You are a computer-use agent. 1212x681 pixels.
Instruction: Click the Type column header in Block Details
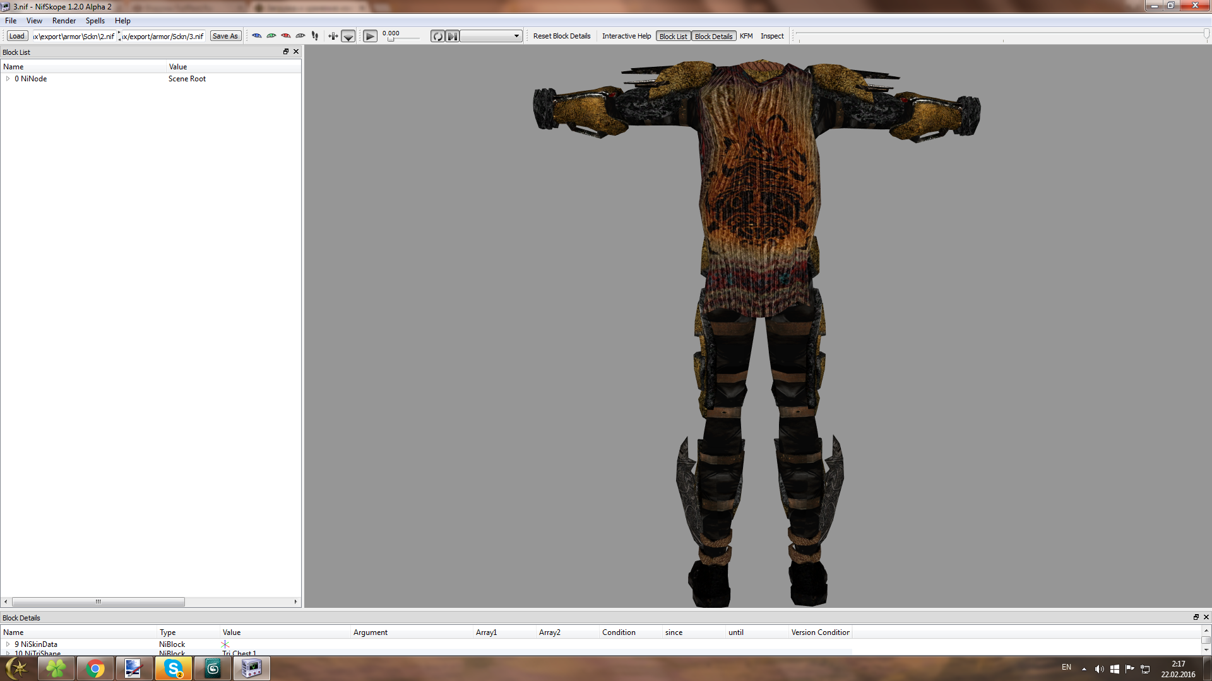tap(188, 632)
